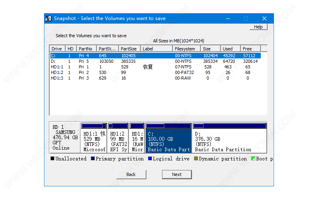This screenshot has width=316, height=200.
Task: Select the C: 100.00 GB partition block
Action: click(x=168, y=138)
